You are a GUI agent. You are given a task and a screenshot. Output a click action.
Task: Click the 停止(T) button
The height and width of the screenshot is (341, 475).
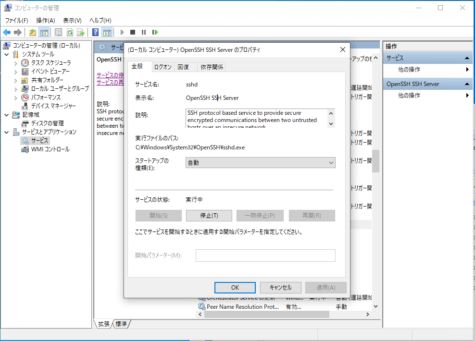pyautogui.click(x=209, y=216)
